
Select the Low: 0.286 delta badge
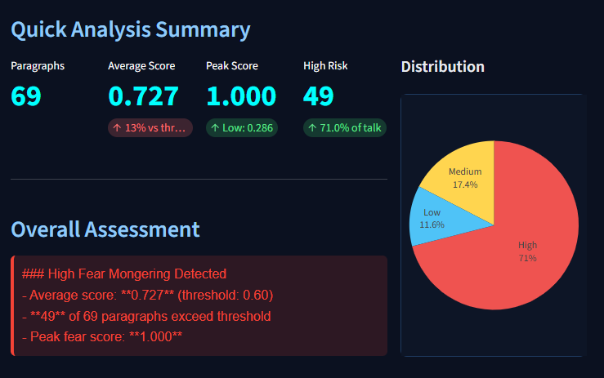242,128
